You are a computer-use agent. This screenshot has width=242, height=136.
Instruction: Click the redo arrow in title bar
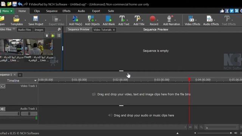point(26,4)
